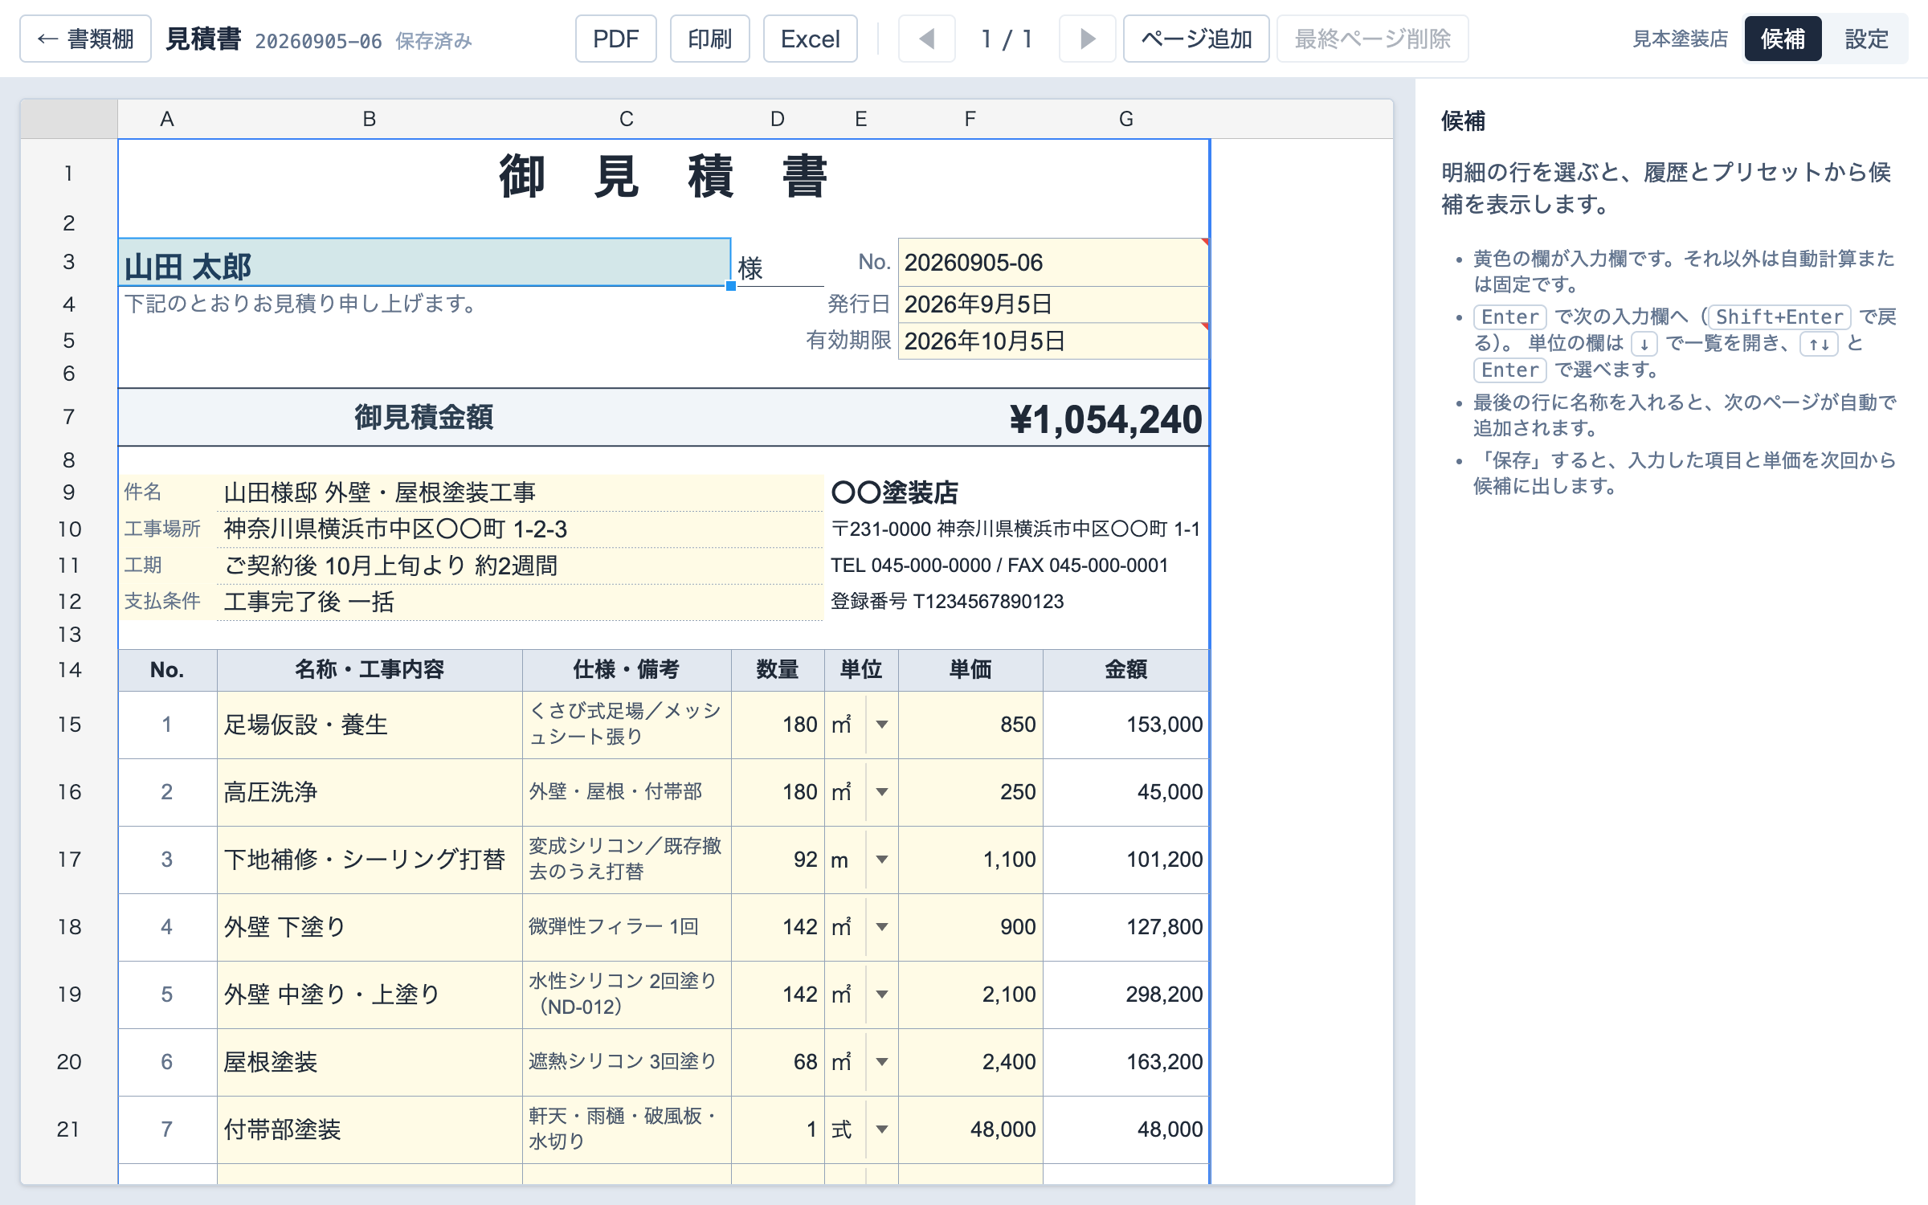Edit the 工期 field
Viewport: 1928px width, 1205px height.
(520, 566)
